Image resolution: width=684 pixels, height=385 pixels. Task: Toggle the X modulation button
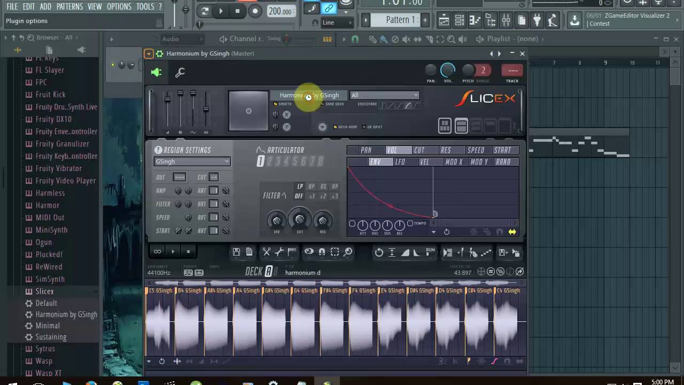[286, 114]
